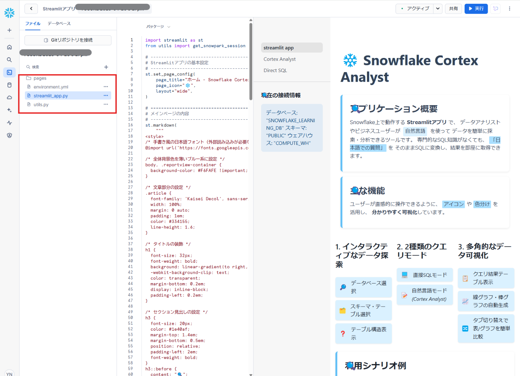Screen dimensions: 520x376
Task: Click the 線グラフ・棒グラフの自動生成 card
Action: [x=486, y=301]
